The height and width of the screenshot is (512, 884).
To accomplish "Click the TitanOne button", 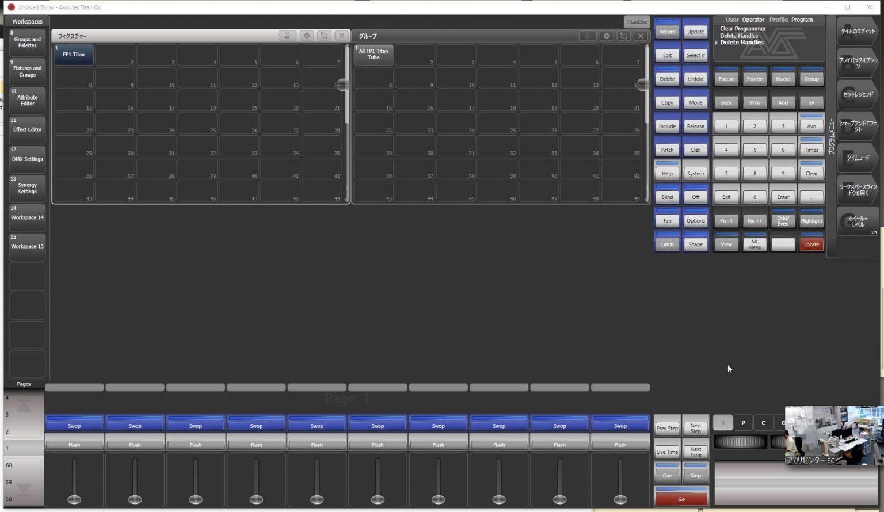I will coord(637,22).
